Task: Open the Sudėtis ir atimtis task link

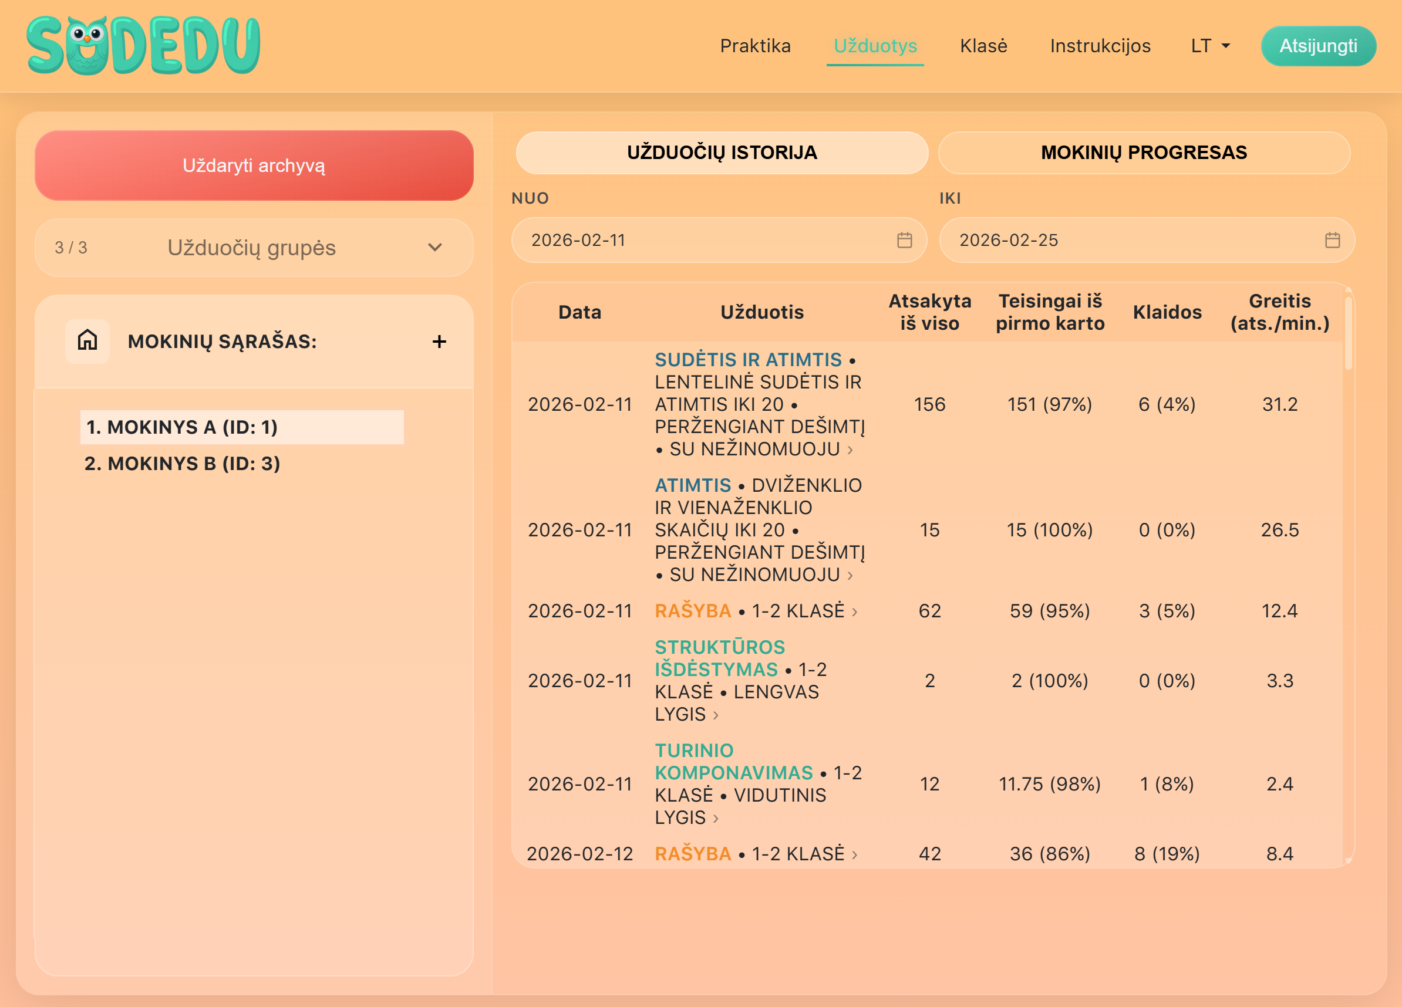Action: [x=747, y=360]
